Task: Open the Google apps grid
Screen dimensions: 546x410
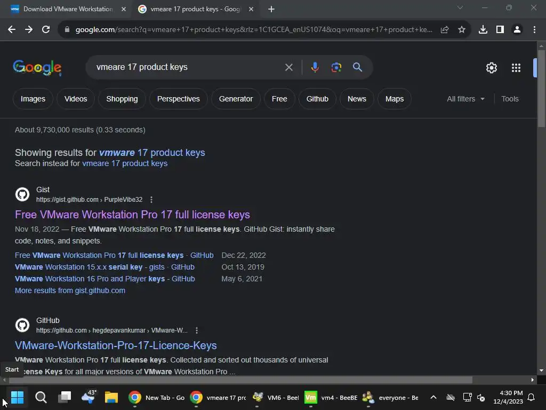Action: pyautogui.click(x=516, y=68)
